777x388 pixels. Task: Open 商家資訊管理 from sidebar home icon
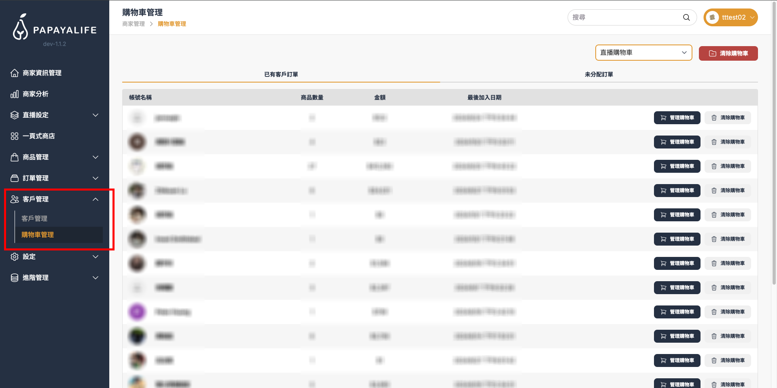pos(15,73)
